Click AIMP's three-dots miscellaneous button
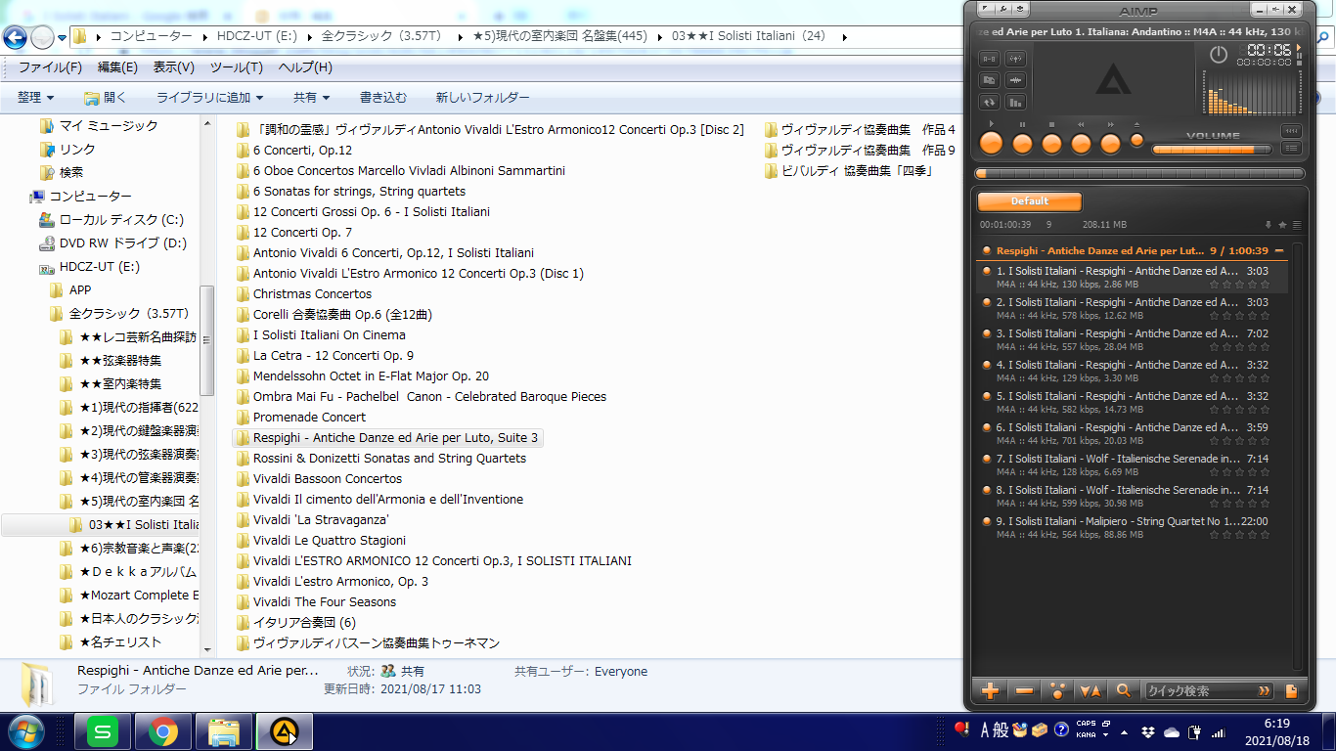Screen dimensions: 1336x751 (1057, 690)
